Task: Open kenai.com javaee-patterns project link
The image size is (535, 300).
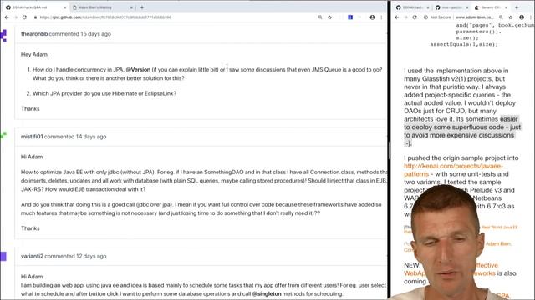Action: 453,170
